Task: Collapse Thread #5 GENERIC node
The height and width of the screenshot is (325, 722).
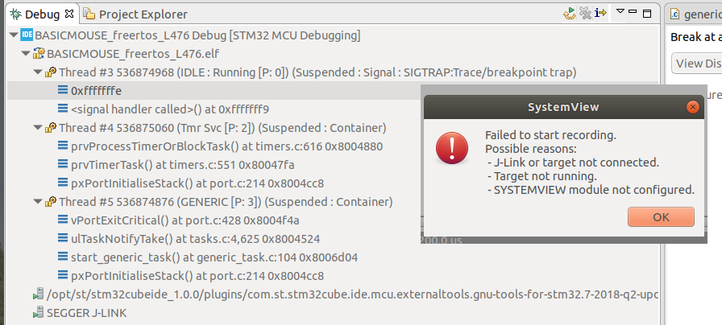Action: tap(38, 201)
